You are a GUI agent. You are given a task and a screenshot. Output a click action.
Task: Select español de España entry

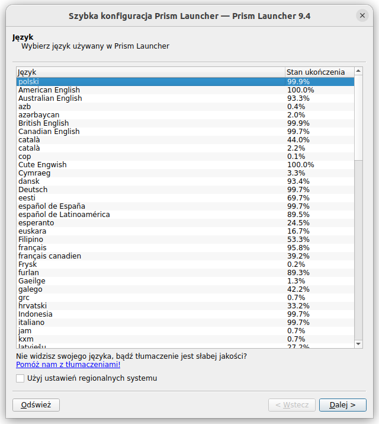click(52, 206)
